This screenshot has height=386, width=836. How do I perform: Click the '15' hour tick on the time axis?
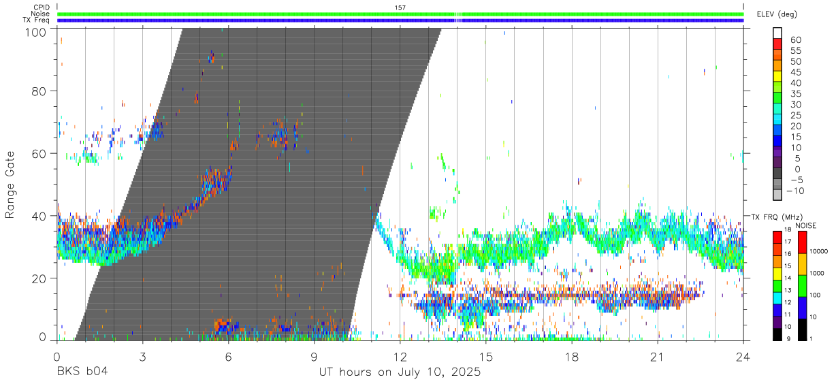(486, 356)
